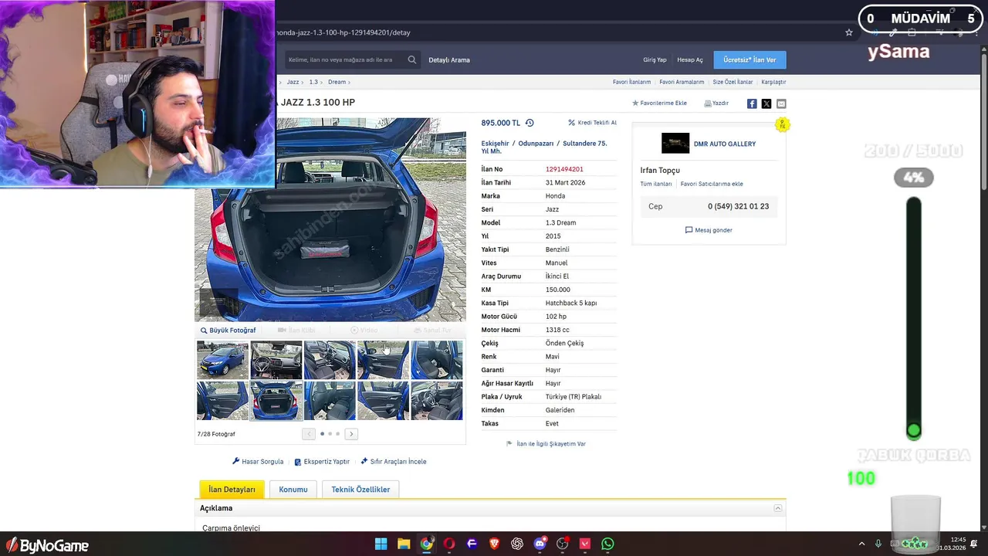Open Favori İlanlarım link
988x556 pixels.
coord(631,82)
